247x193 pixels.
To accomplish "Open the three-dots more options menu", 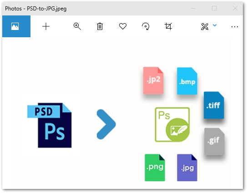I will (x=235, y=27).
